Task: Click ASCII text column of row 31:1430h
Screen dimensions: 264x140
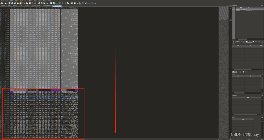Action: (70, 98)
